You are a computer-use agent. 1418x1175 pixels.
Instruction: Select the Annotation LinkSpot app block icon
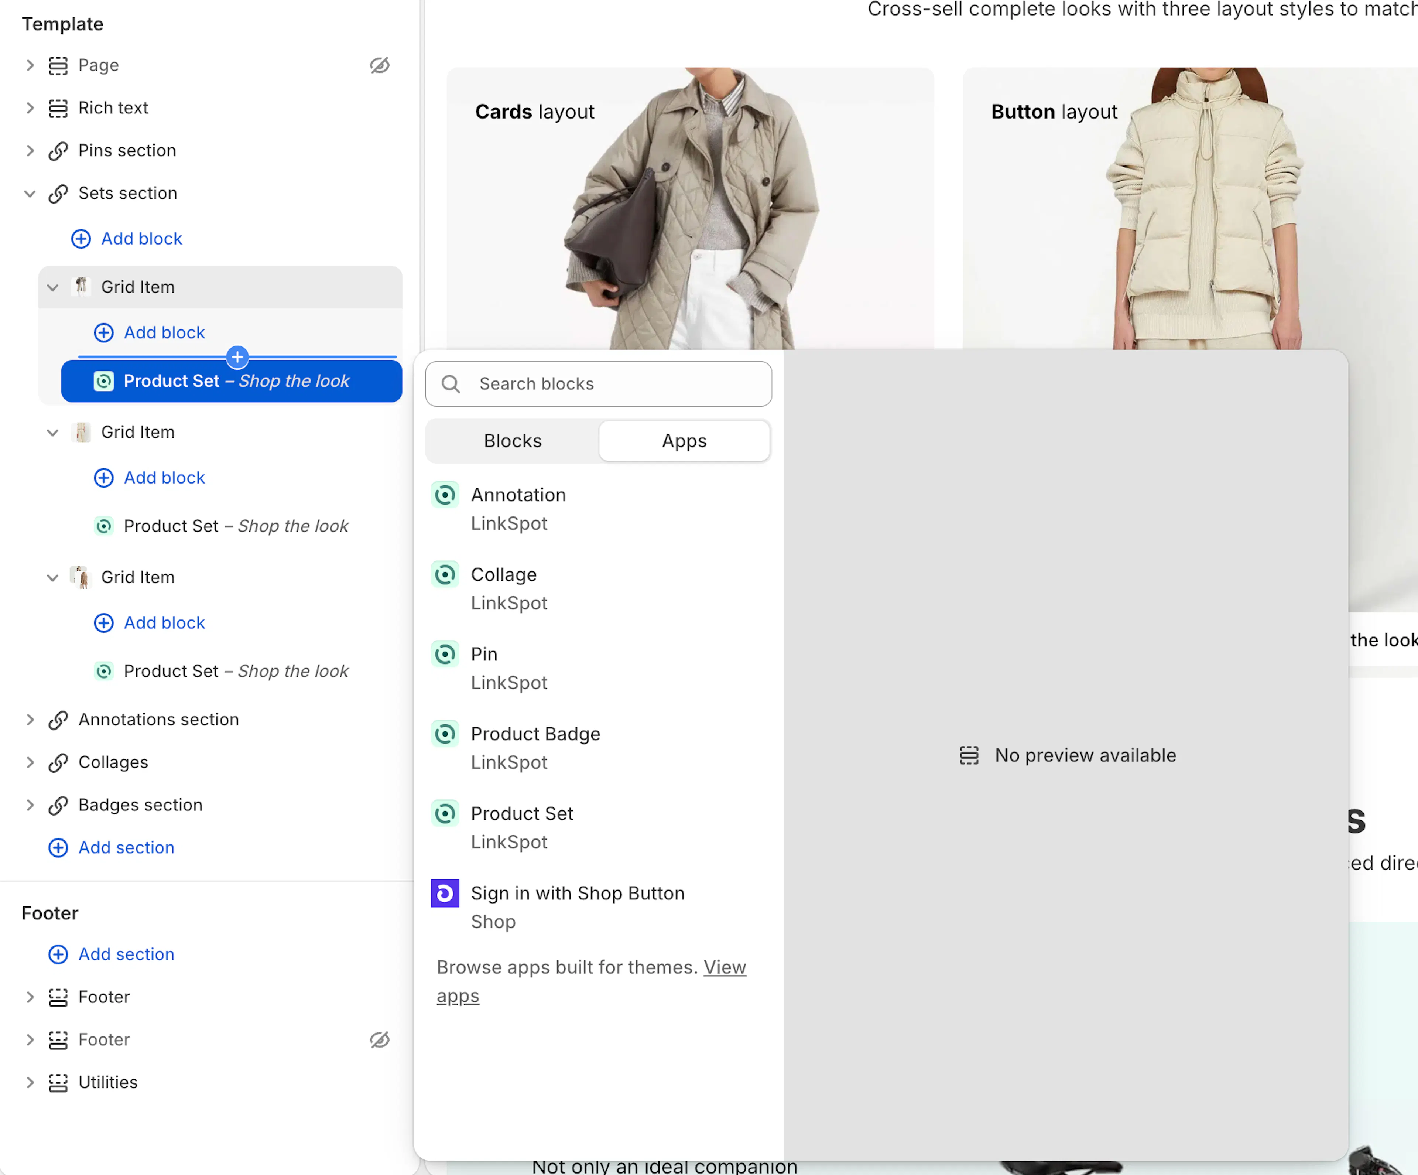(x=445, y=495)
